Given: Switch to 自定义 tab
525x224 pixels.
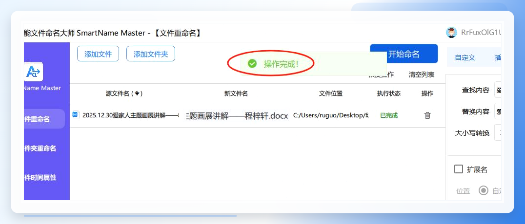Looking at the screenshot, I should (464, 57).
